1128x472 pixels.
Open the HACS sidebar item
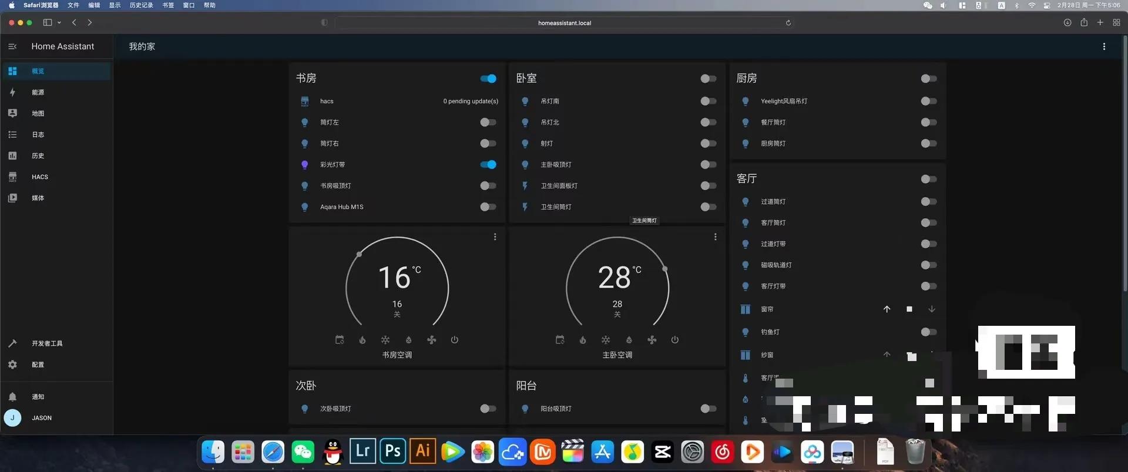(x=40, y=177)
